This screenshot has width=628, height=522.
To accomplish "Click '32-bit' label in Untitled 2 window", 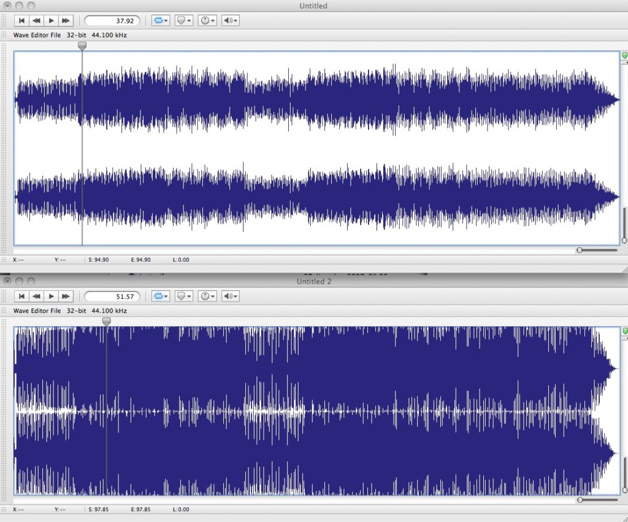I will point(77,311).
